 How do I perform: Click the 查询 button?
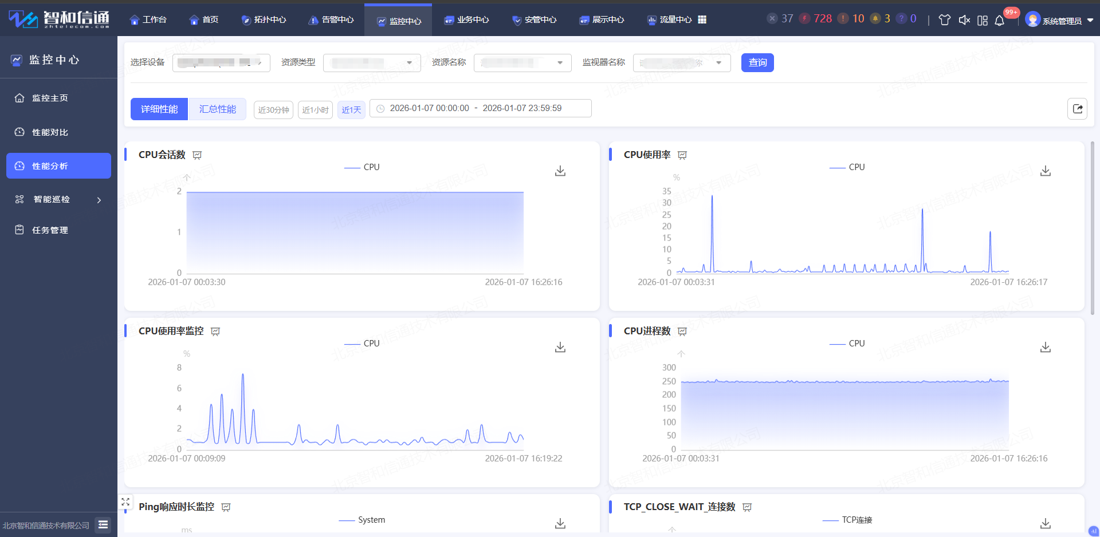[x=757, y=62]
